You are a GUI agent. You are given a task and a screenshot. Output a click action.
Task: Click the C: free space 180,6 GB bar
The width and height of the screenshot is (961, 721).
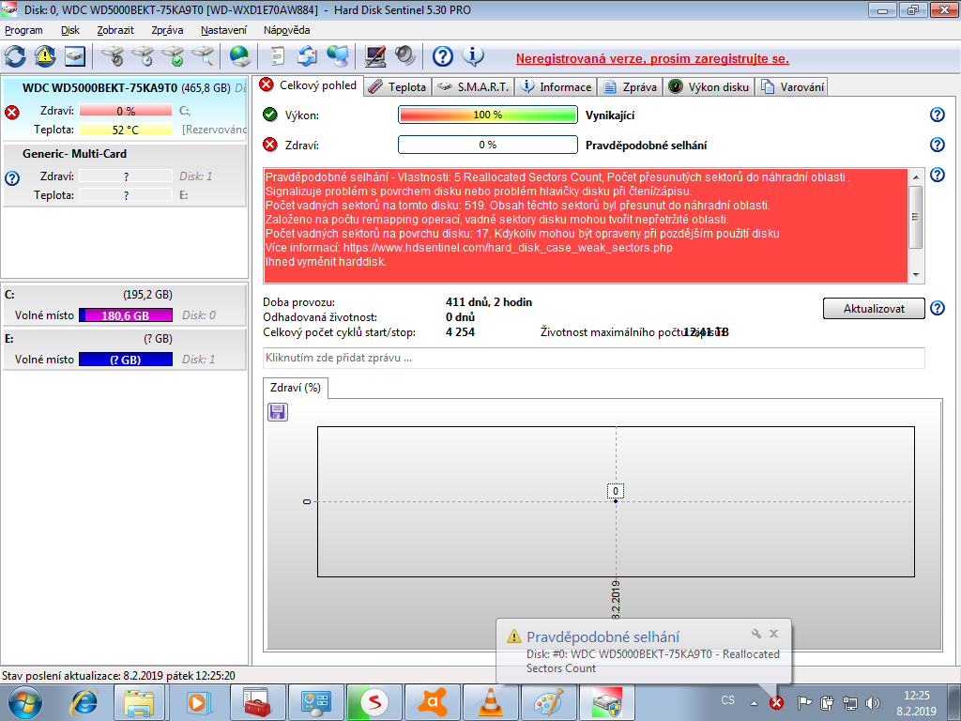click(126, 315)
